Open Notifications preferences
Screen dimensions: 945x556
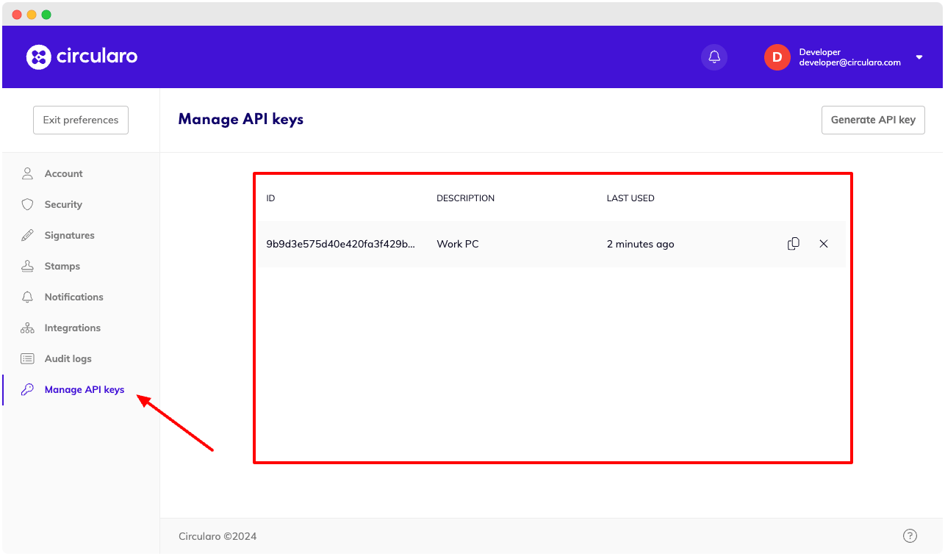click(73, 297)
